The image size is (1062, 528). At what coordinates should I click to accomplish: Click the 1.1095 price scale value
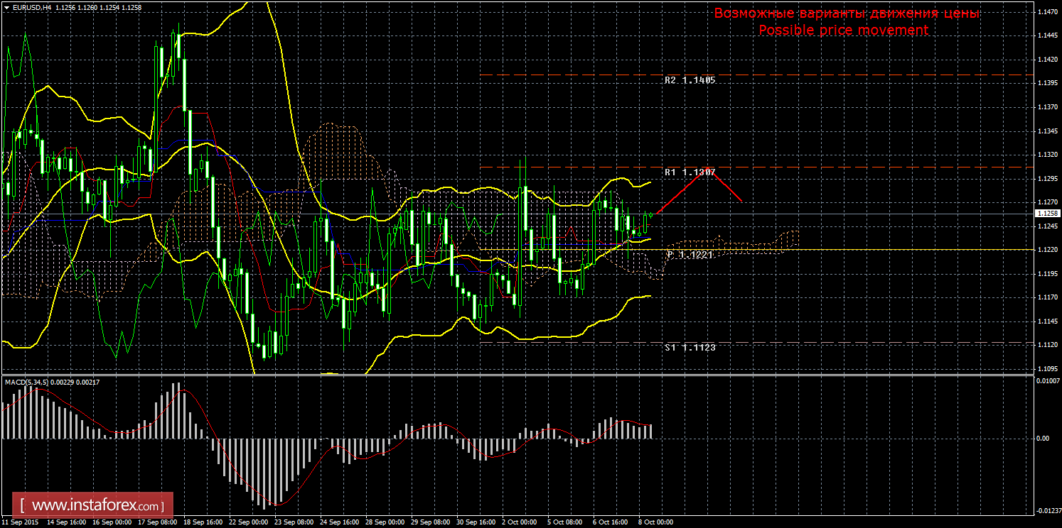(1046, 368)
